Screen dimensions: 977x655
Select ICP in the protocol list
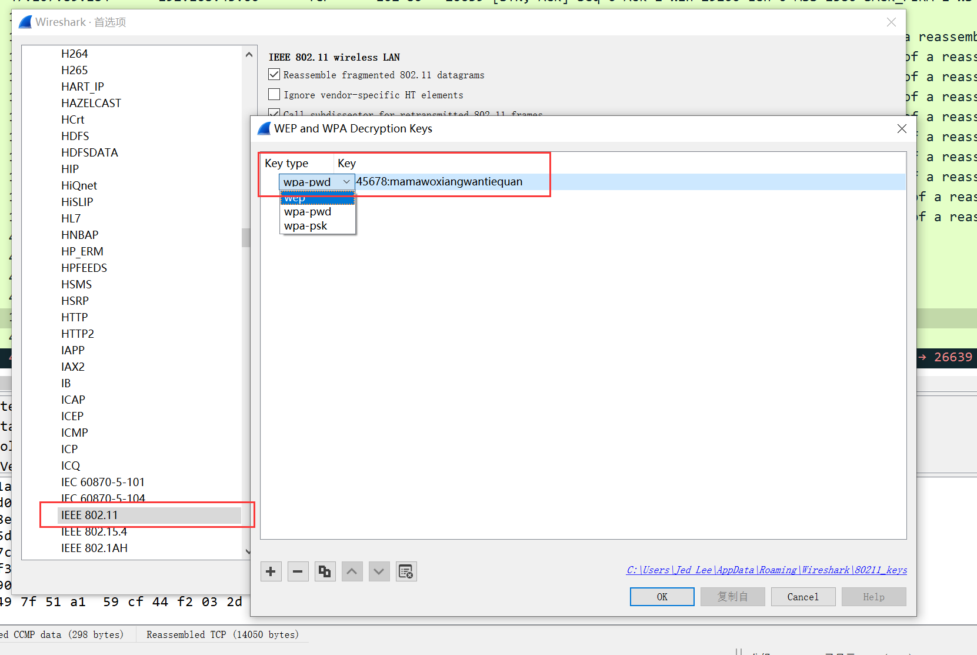tap(69, 449)
